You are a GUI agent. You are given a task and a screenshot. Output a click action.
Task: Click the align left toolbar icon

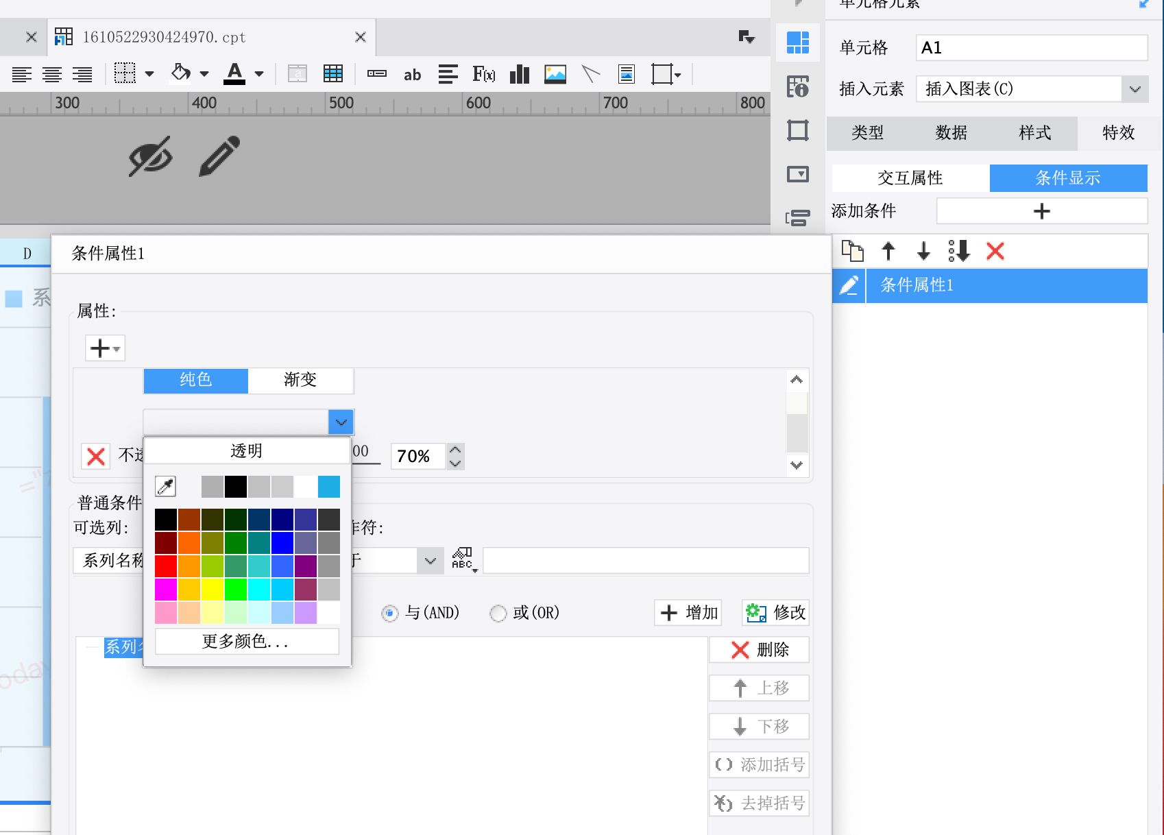pyautogui.click(x=22, y=74)
